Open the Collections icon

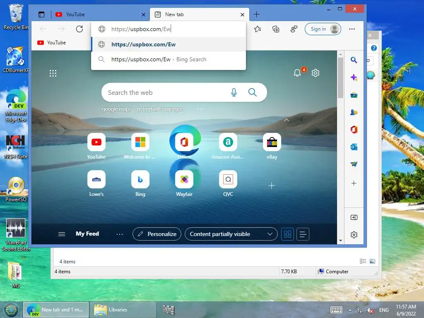(x=275, y=29)
